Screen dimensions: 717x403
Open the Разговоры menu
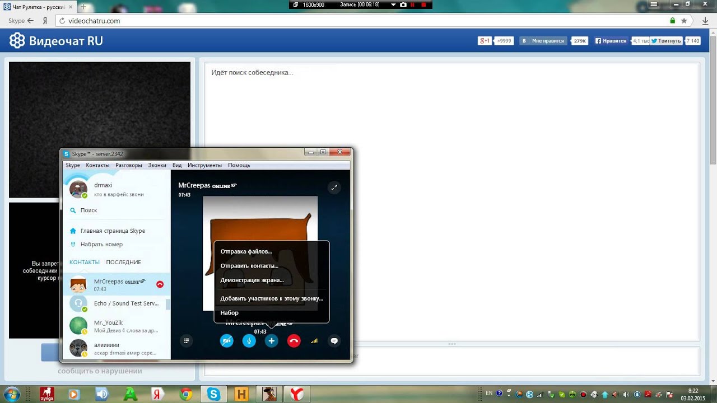coord(129,165)
